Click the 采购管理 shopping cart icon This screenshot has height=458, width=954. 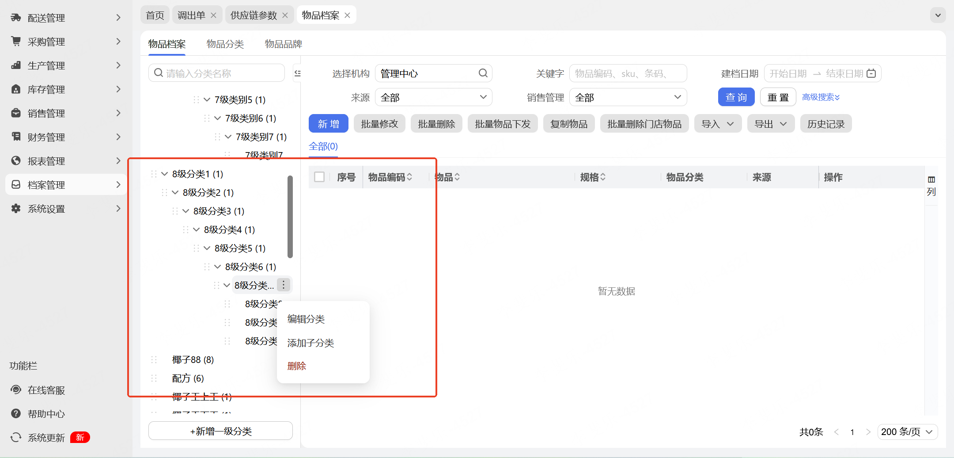point(16,42)
